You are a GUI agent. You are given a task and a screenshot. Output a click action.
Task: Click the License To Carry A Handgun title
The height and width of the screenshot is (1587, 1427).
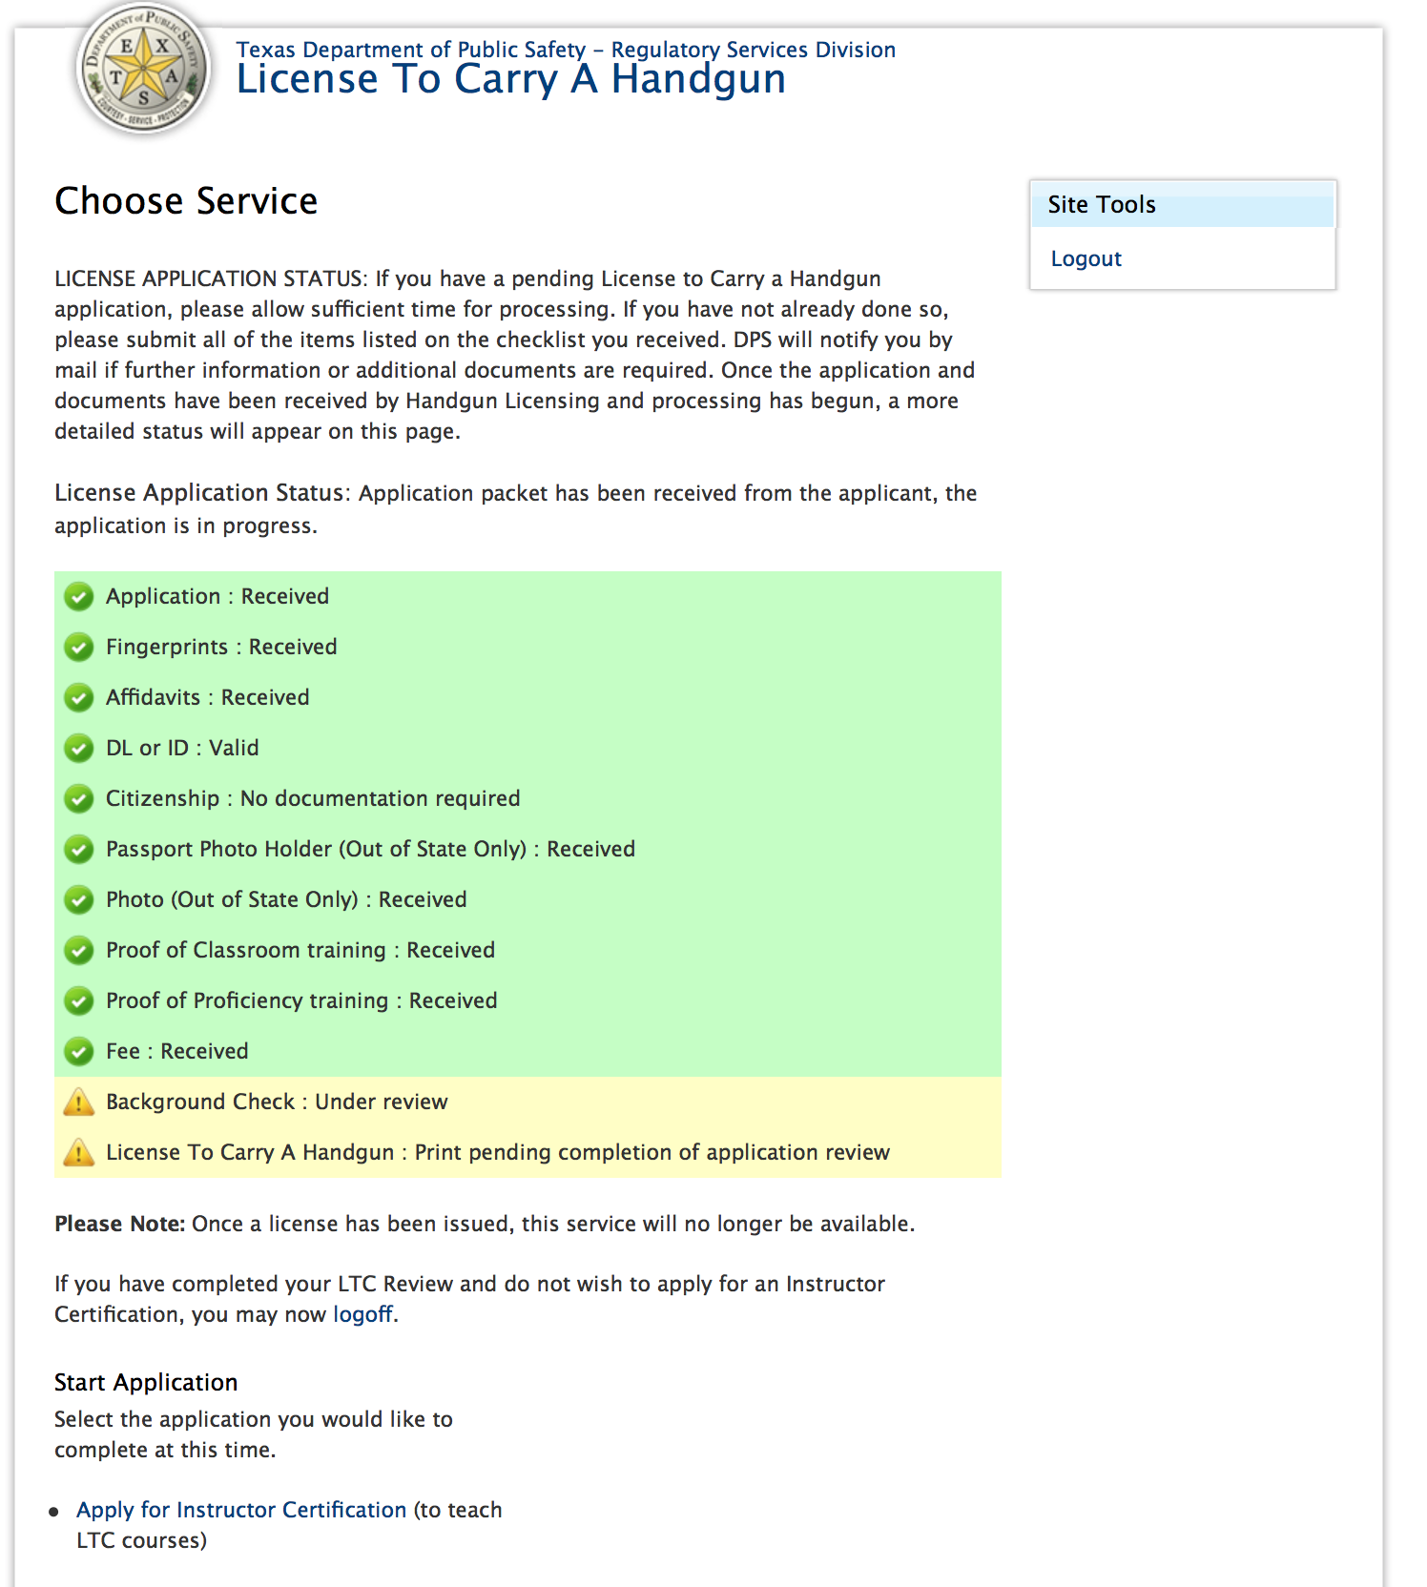coord(510,80)
